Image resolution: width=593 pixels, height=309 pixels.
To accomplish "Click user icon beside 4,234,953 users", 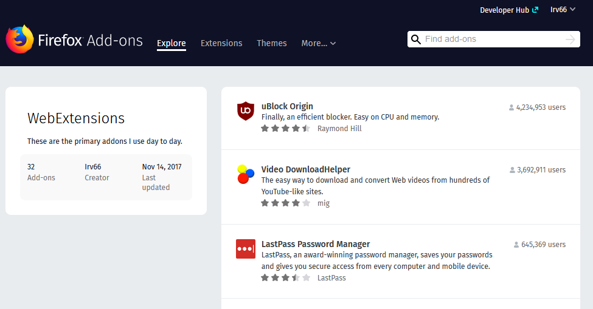I will coord(512,107).
